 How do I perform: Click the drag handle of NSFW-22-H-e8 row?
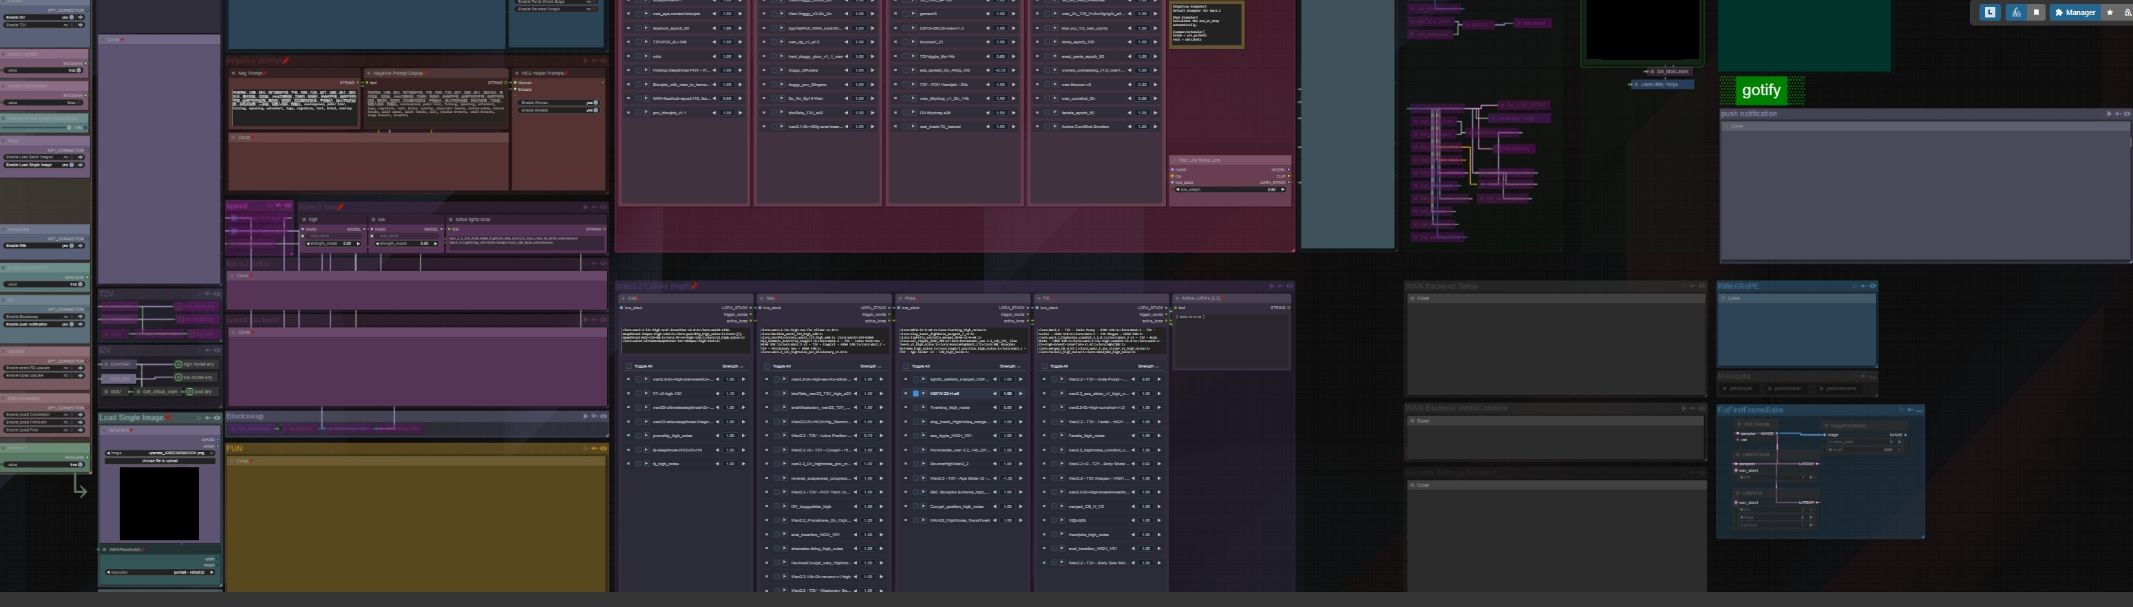(x=906, y=394)
